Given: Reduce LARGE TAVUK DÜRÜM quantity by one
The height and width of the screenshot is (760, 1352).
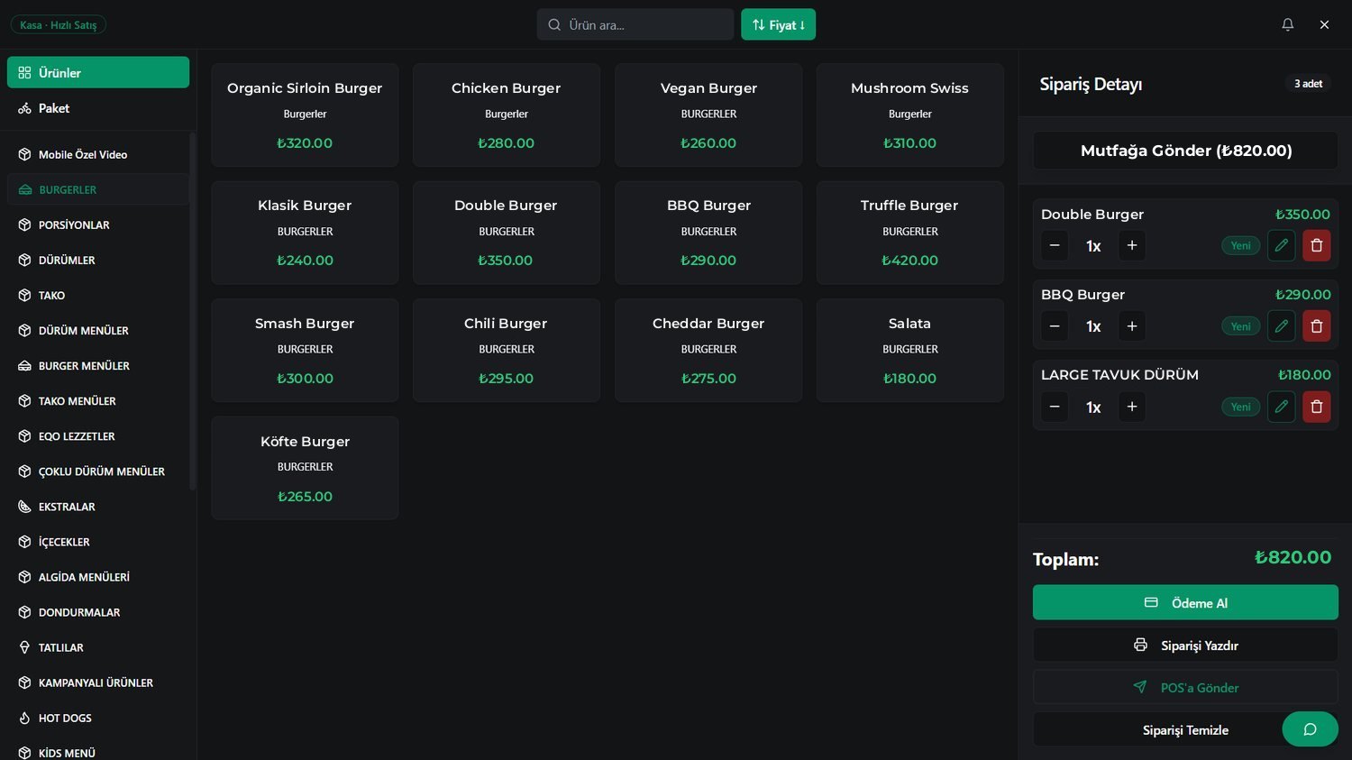Looking at the screenshot, I should (1055, 407).
